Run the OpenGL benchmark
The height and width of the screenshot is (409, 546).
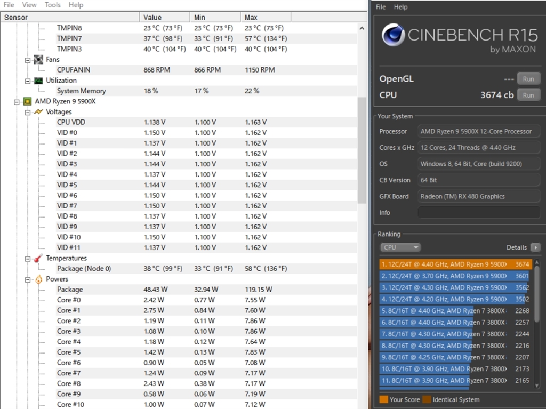point(528,78)
